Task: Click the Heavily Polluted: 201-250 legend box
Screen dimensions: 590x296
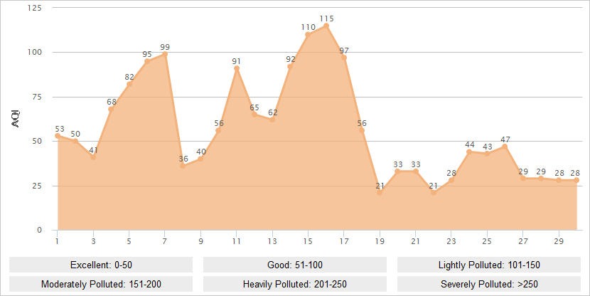Action: (294, 284)
